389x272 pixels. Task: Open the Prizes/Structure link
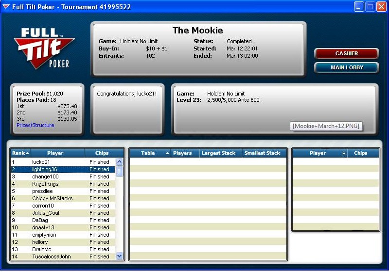tap(35, 125)
